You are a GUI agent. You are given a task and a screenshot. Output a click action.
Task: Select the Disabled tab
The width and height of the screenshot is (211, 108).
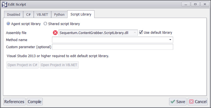[x=14, y=14]
